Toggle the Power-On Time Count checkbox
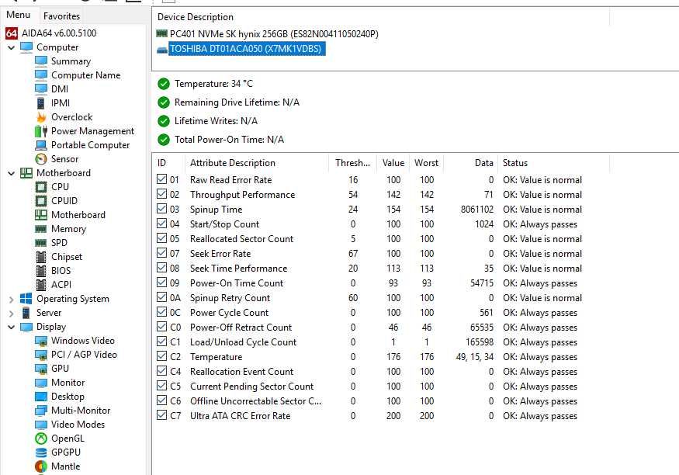Screen dimensions: 679x475 [161, 283]
